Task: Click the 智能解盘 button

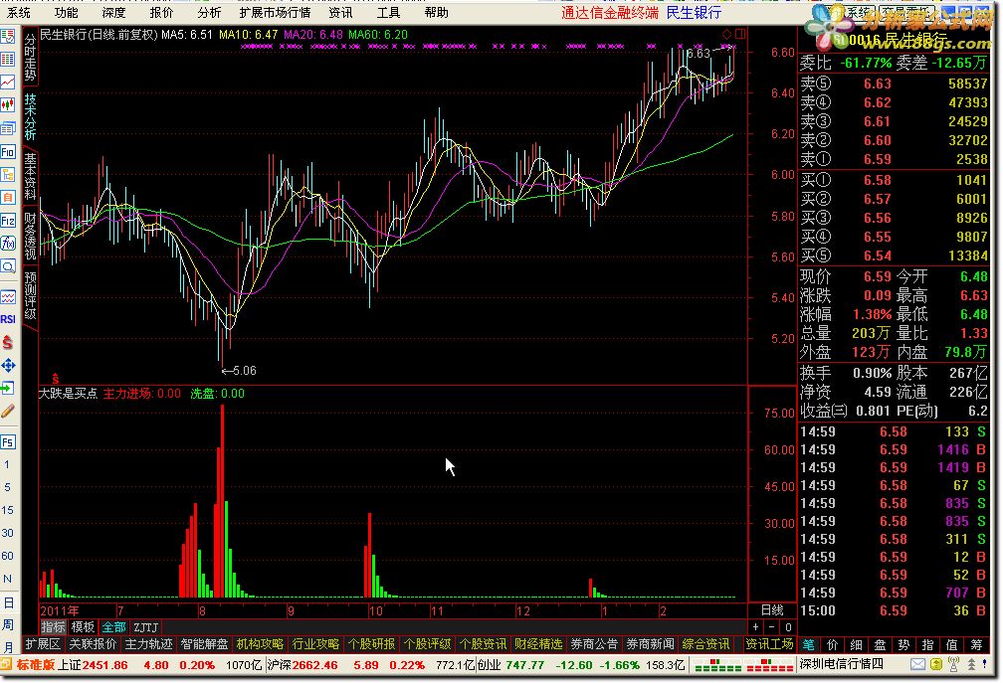Action: 205,644
